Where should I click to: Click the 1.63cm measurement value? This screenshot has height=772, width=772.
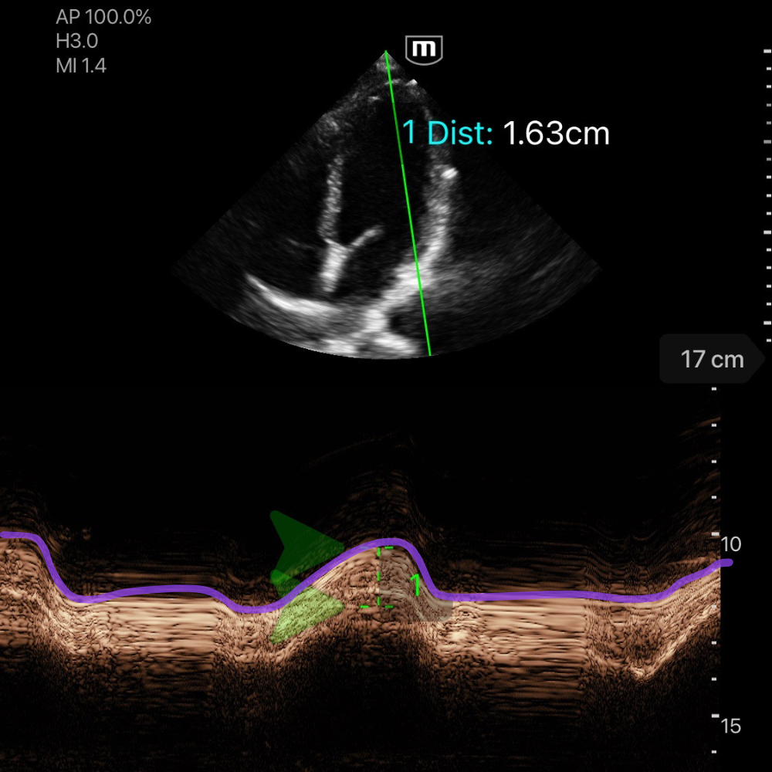(556, 134)
